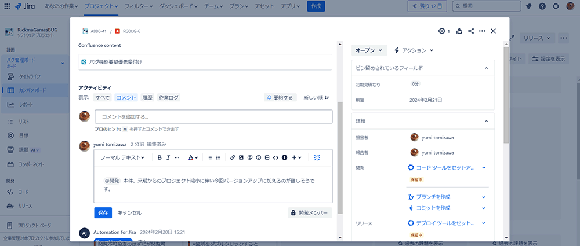Open the アクション dropdown

[x=414, y=50]
